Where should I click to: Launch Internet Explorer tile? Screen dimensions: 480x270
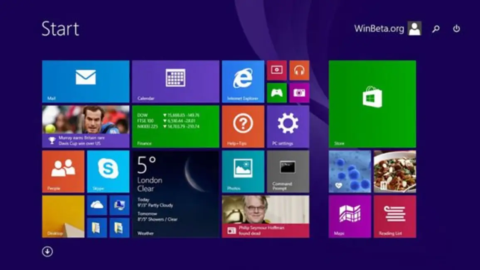click(243, 81)
